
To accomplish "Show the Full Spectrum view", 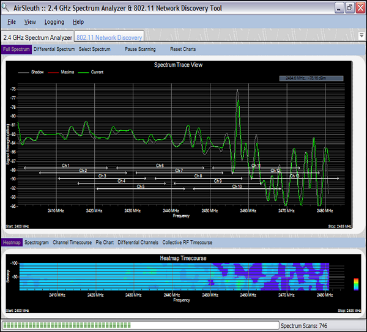I will [16, 49].
